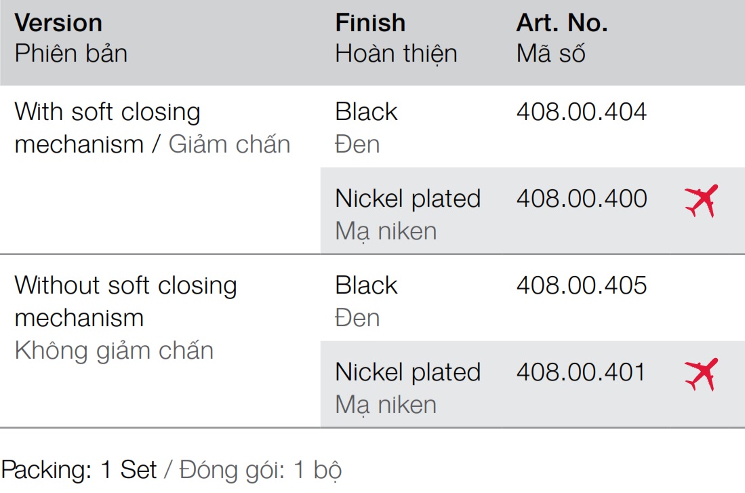This screenshot has width=745, height=493.
Task: Select the Version column header
Action: tap(58, 23)
